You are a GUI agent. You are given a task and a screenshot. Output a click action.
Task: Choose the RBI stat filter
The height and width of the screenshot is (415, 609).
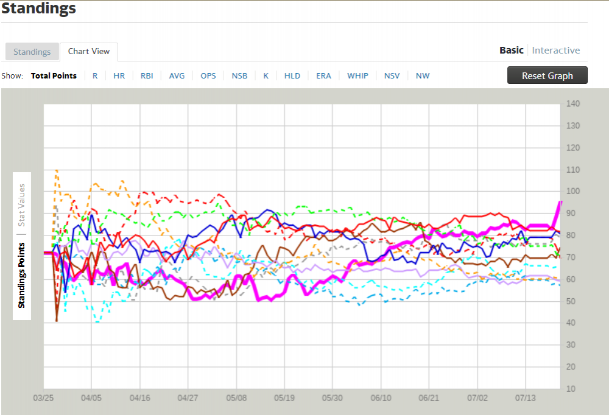[147, 76]
